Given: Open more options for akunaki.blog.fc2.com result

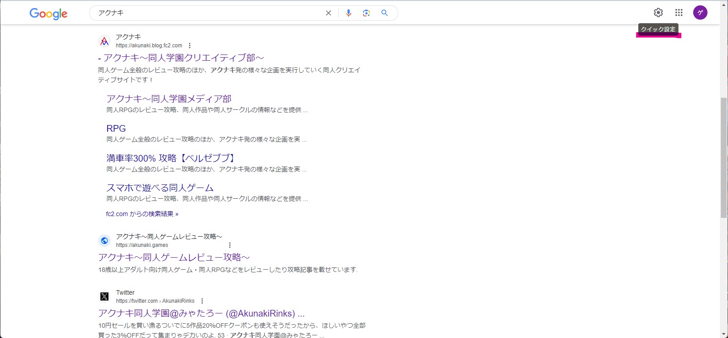Looking at the screenshot, I should [190, 46].
